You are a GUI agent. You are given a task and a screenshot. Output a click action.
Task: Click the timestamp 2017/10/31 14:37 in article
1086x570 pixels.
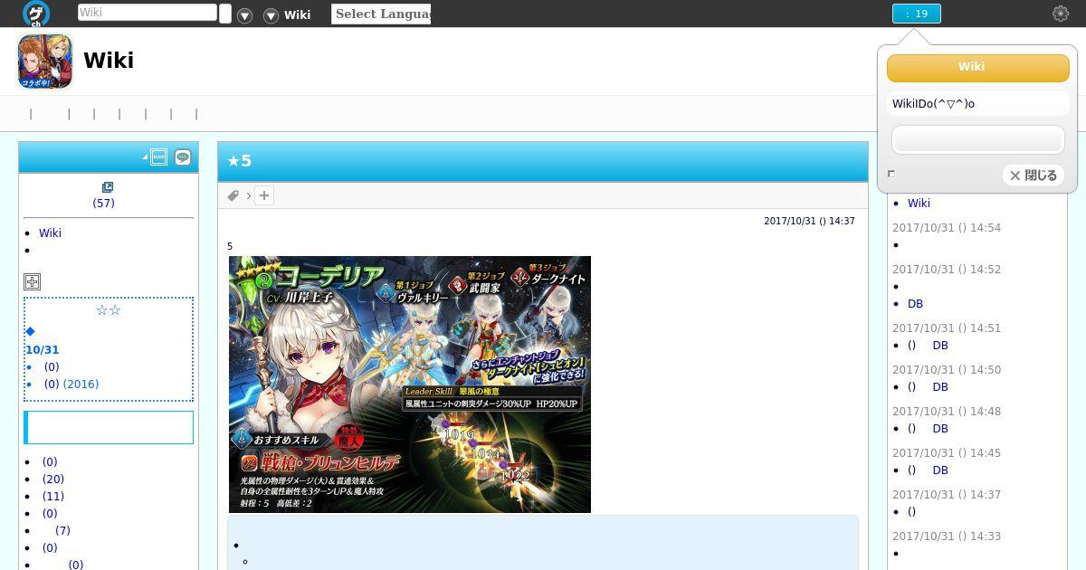[x=809, y=221]
